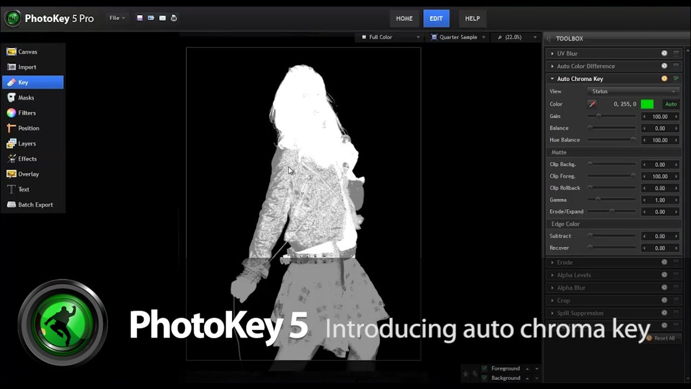Increase Gain with its right arrow
Screen dimensions: 691x389
pos(676,117)
